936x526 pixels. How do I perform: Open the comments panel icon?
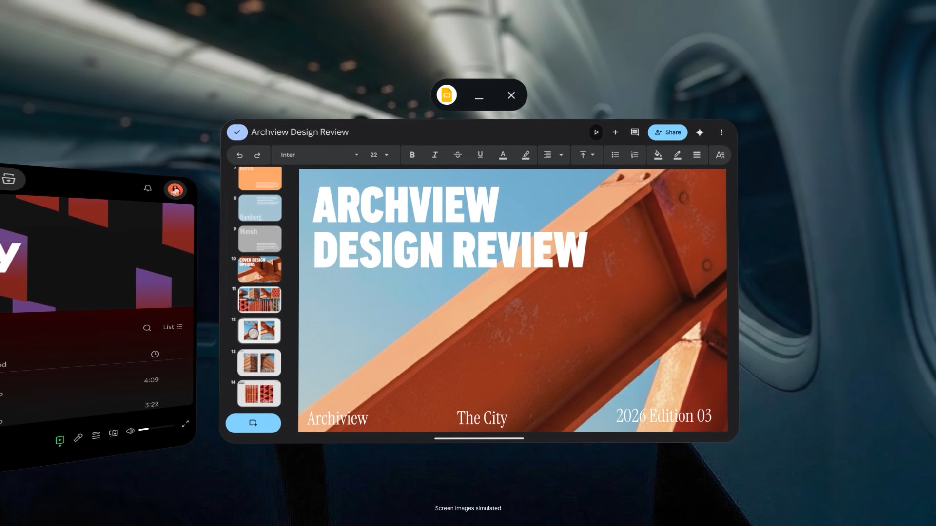[635, 132]
